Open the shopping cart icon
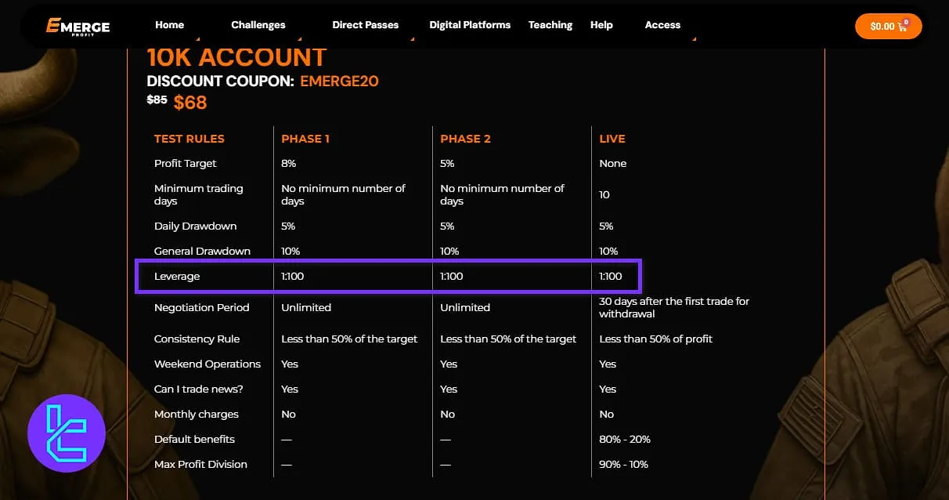 click(902, 26)
